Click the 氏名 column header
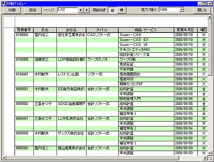The width and height of the screenshot is (214, 162). pyautogui.click(x=45, y=30)
